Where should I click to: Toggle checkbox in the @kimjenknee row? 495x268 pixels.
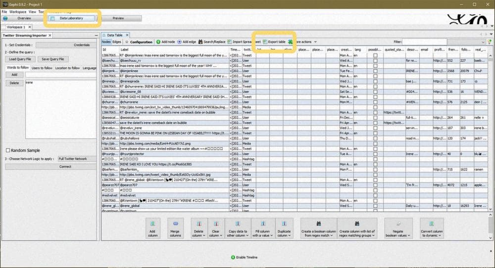pos(375,71)
